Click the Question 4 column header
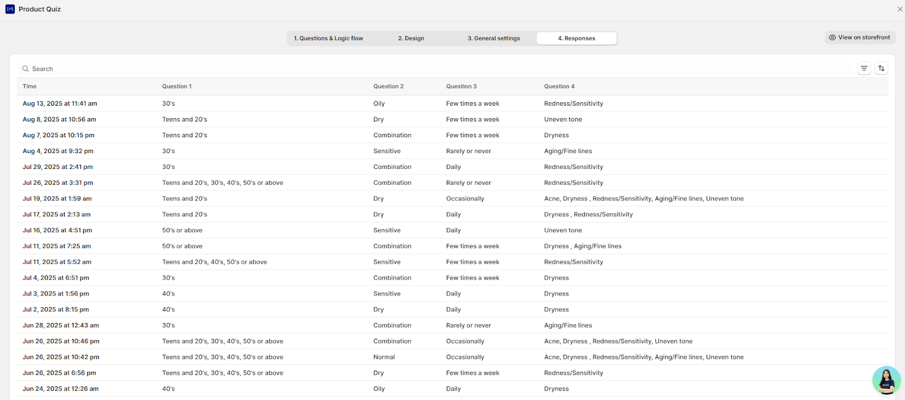 pyautogui.click(x=559, y=86)
